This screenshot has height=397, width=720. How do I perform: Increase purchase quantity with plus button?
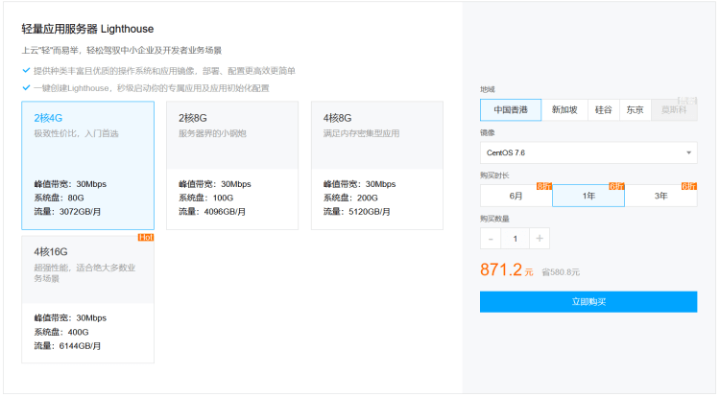(540, 239)
